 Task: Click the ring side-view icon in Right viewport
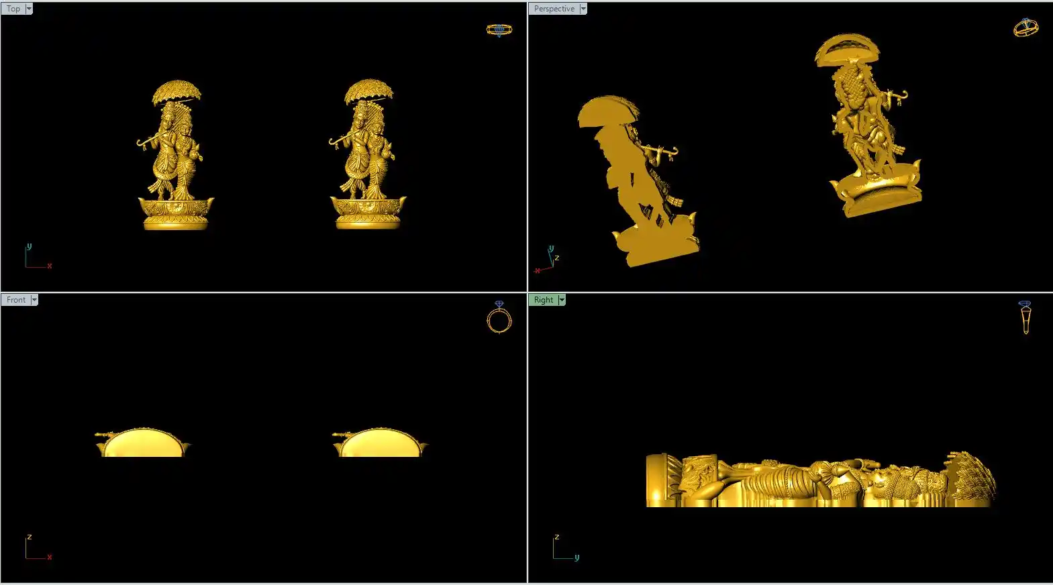[x=1025, y=317]
